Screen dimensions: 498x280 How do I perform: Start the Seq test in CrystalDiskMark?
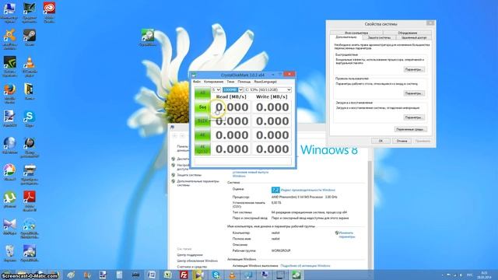tap(202, 107)
